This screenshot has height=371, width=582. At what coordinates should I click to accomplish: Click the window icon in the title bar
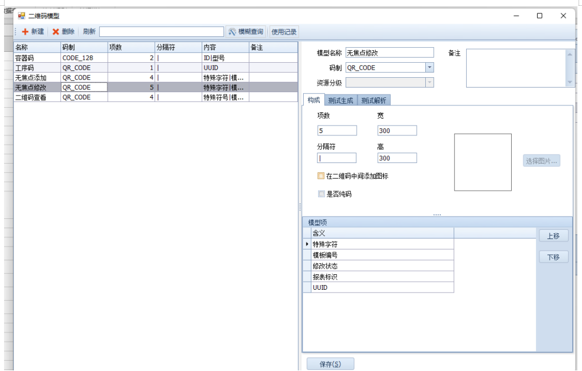click(x=21, y=16)
